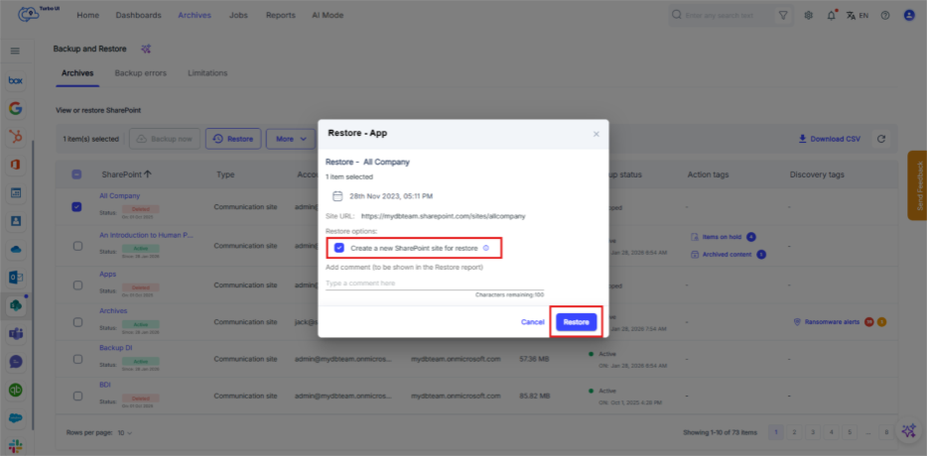This screenshot has width=929, height=456.
Task: Cancel the Restore - App dialog
Action: (532, 322)
